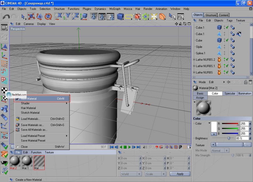Screen dimensions: 253x182
Task: Collapse material preview disclosure triangle
Action: [x=194, y=102]
